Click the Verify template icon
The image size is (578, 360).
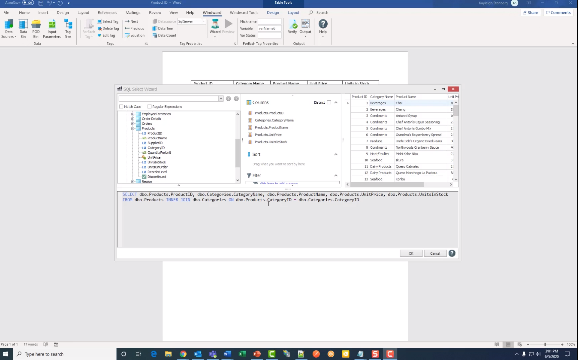[x=293, y=27]
